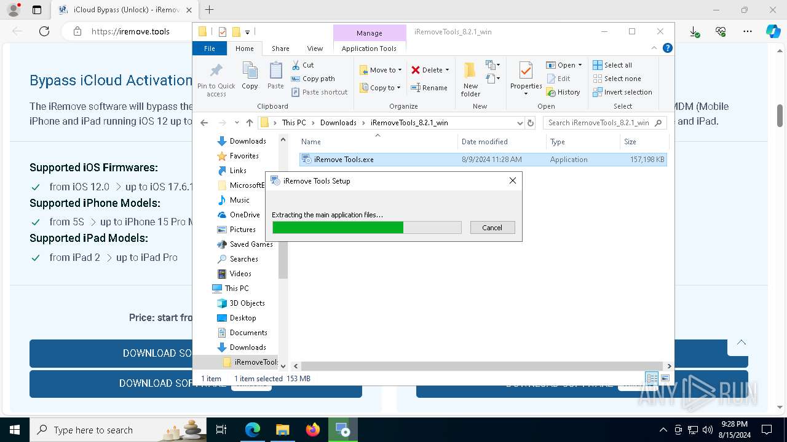Image resolution: width=787 pixels, height=442 pixels.
Task: Click the horizontal scrollbar in file list
Action: click(483, 366)
